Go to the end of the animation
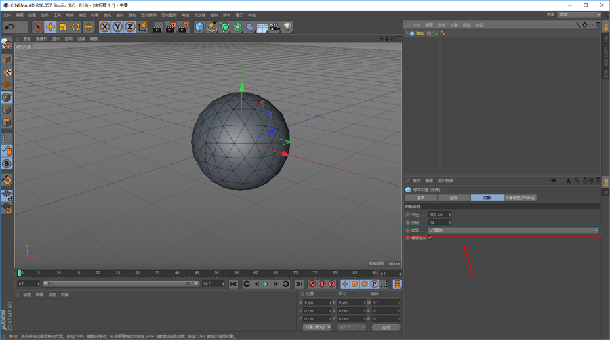The height and width of the screenshot is (340, 610). [x=299, y=284]
